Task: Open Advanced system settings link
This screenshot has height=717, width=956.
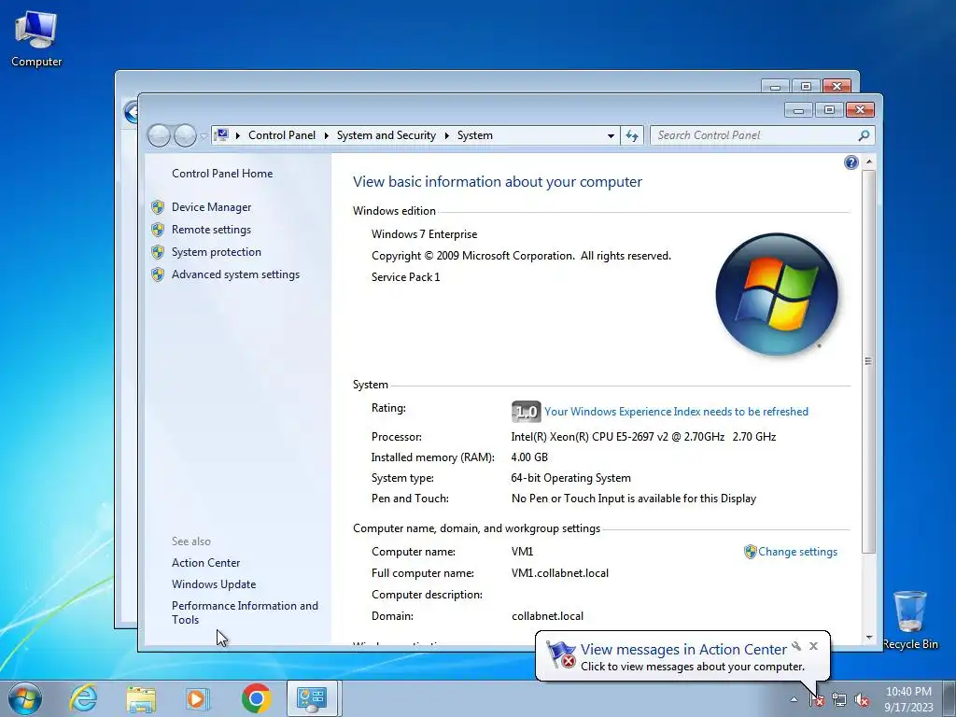Action: (235, 275)
